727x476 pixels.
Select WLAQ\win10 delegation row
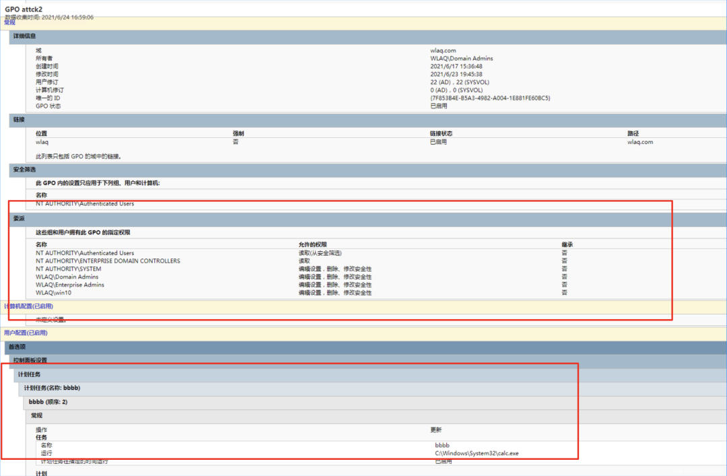pos(53,292)
